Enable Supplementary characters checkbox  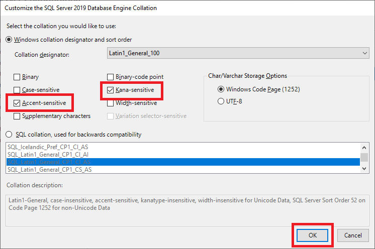pos(18,116)
